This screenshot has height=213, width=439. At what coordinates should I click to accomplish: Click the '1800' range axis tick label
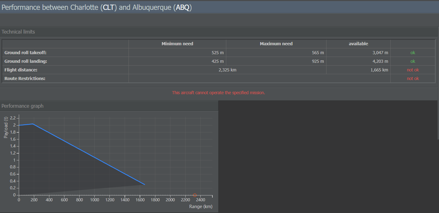(155, 200)
